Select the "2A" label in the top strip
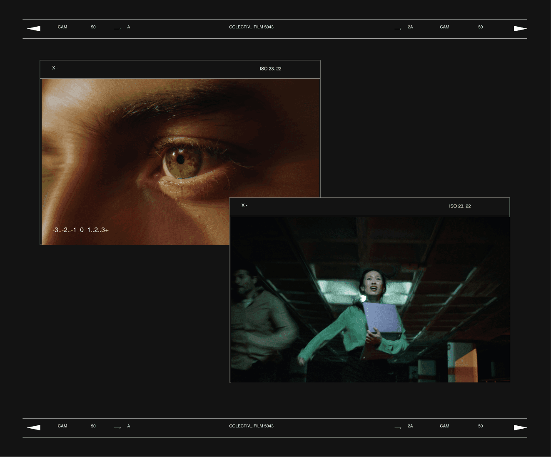 point(410,27)
